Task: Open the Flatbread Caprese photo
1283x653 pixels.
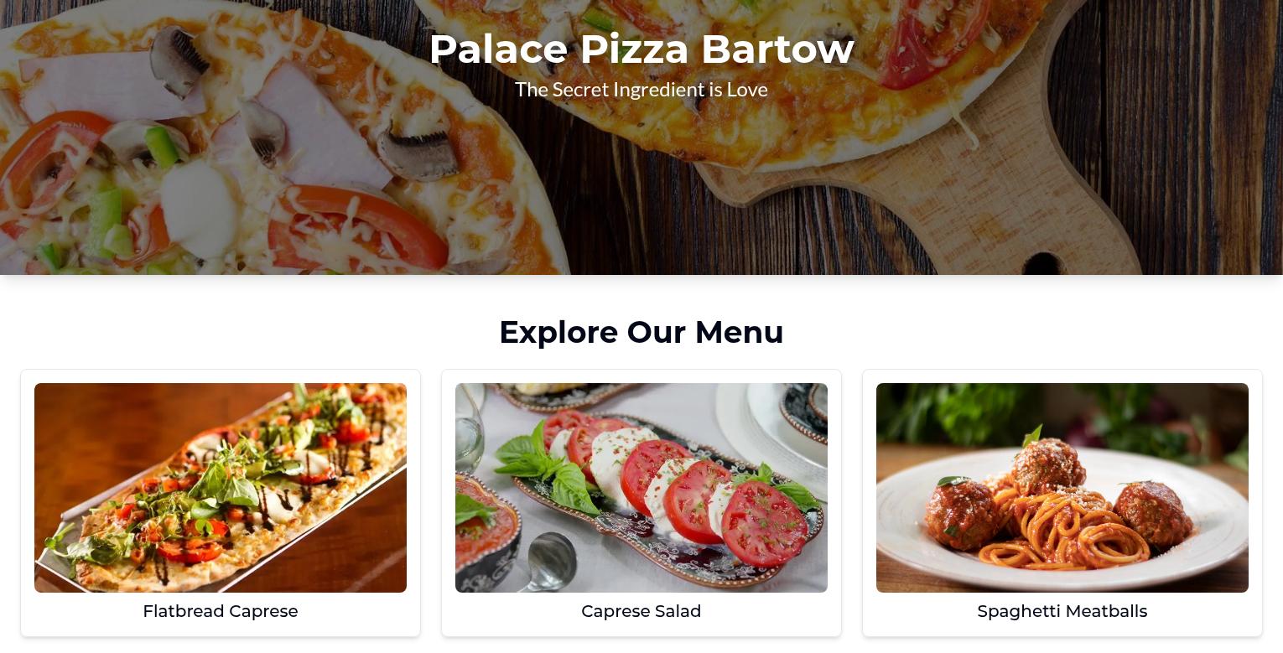Action: 221,488
